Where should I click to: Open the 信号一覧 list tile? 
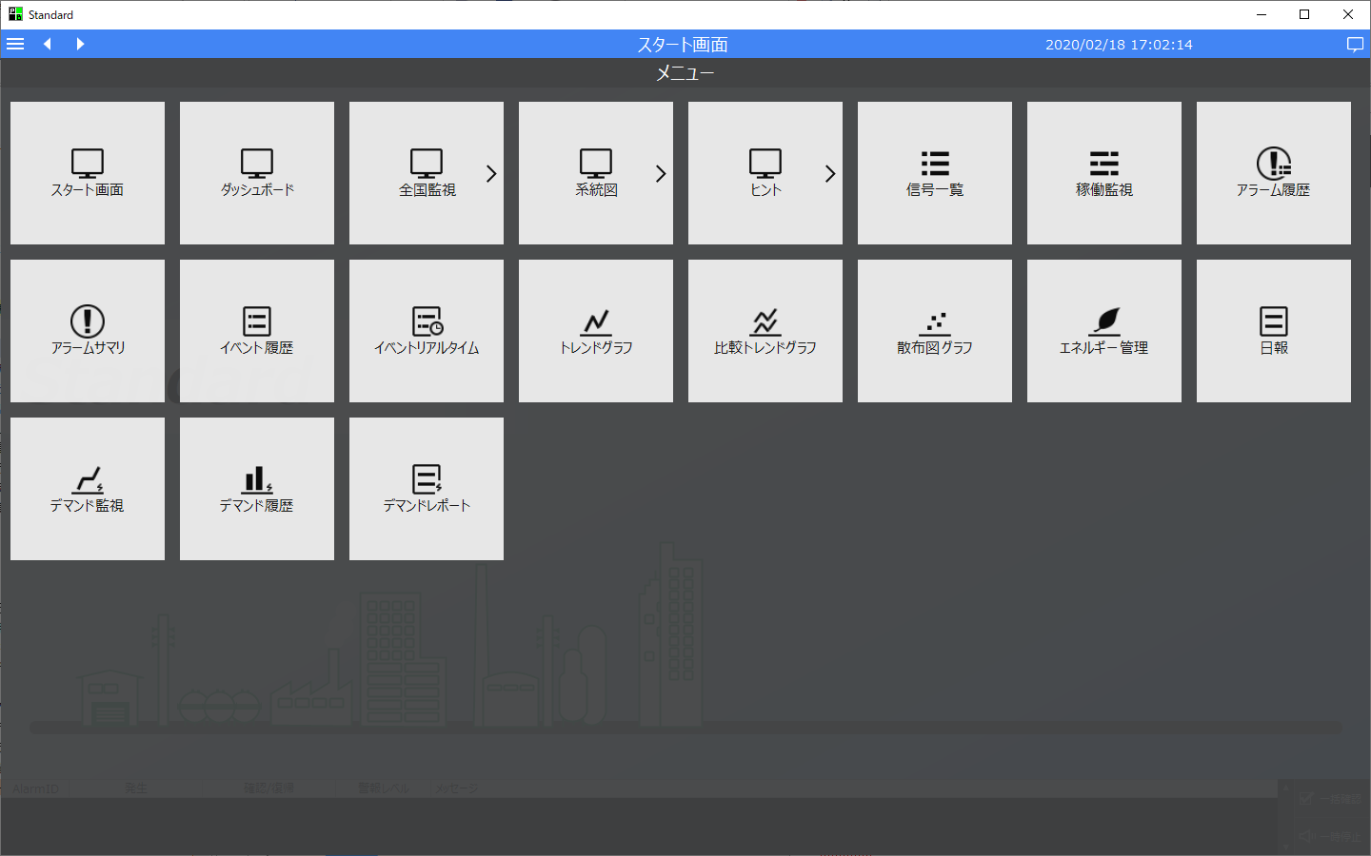coord(935,173)
